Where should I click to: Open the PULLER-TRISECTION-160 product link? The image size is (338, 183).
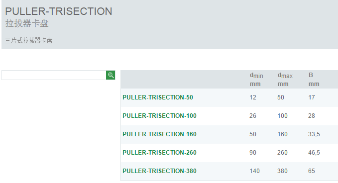159,134
